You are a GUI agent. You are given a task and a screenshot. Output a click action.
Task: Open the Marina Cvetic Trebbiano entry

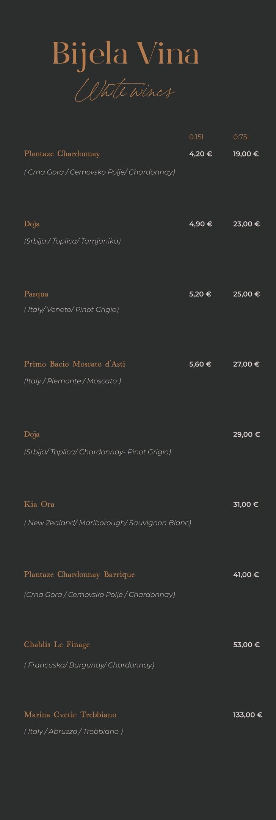[x=70, y=715]
